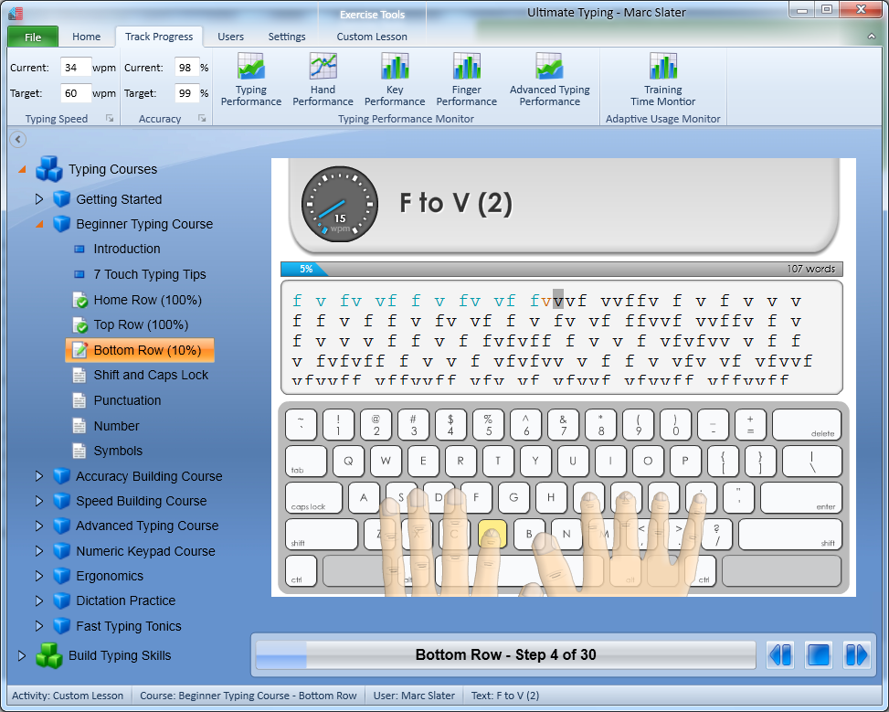Screen dimensions: 889x712
Task: Collapse the Beginner Typing Course
Action: click(40, 224)
